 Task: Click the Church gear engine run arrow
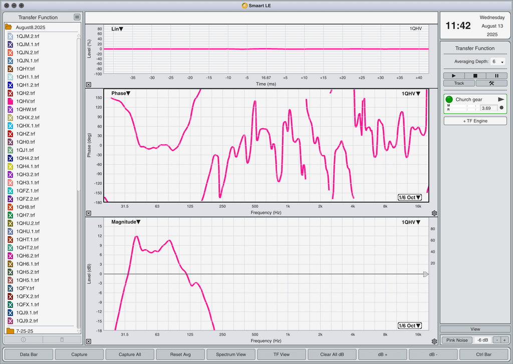(x=501, y=99)
